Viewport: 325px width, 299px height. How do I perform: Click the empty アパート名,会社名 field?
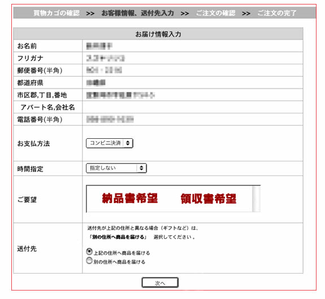[x=193, y=107]
